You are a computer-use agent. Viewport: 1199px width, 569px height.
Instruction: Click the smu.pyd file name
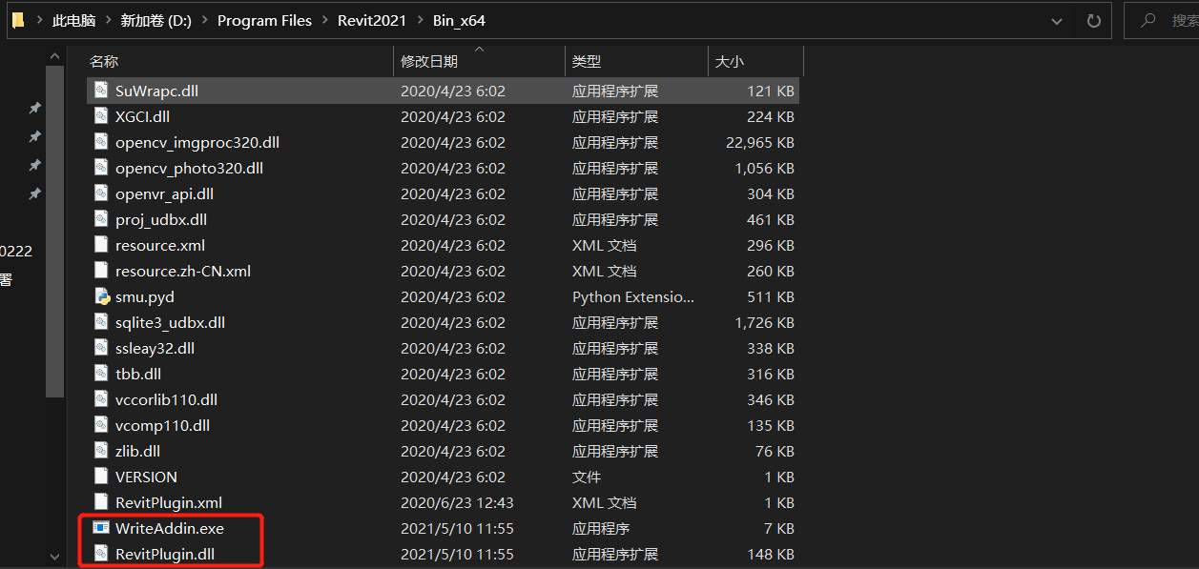(145, 296)
